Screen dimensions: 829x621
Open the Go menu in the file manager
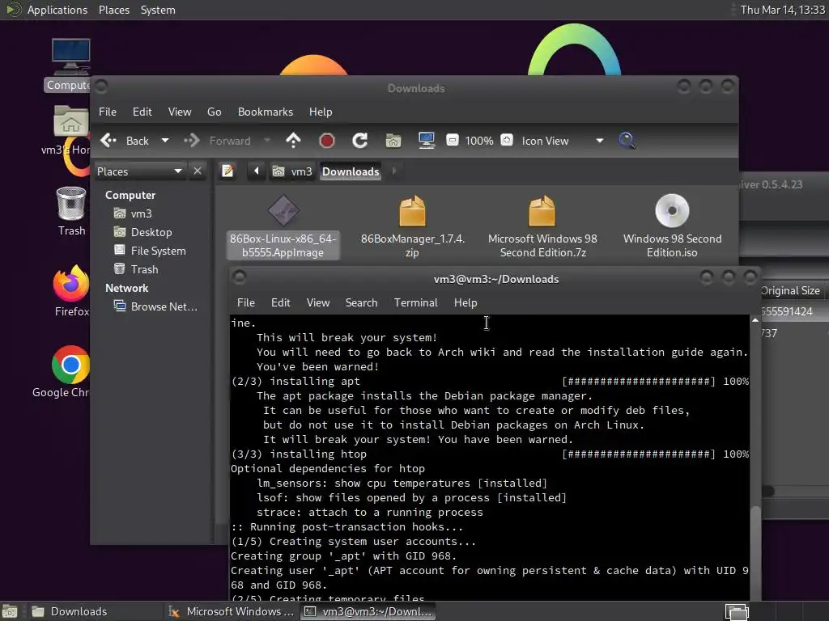(214, 112)
